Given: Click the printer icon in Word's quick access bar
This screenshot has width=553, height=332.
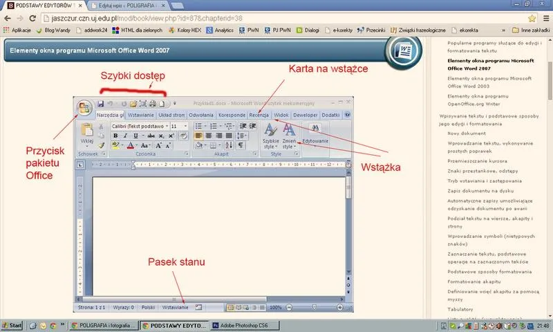Looking at the screenshot, I should (x=152, y=104).
